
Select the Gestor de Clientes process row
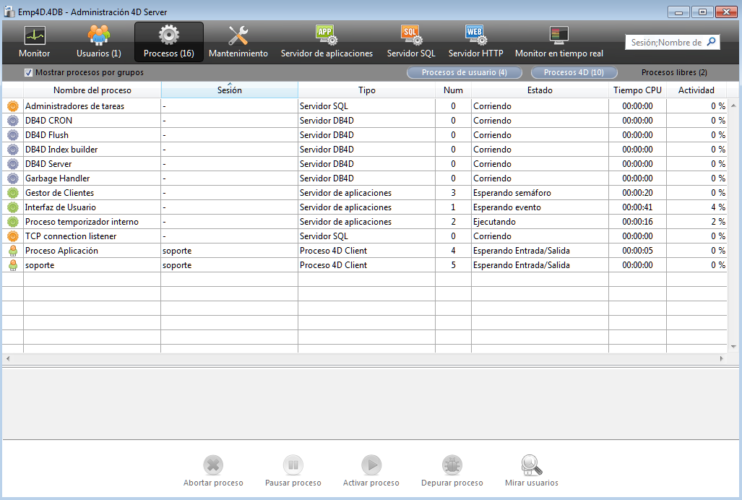tap(59, 193)
